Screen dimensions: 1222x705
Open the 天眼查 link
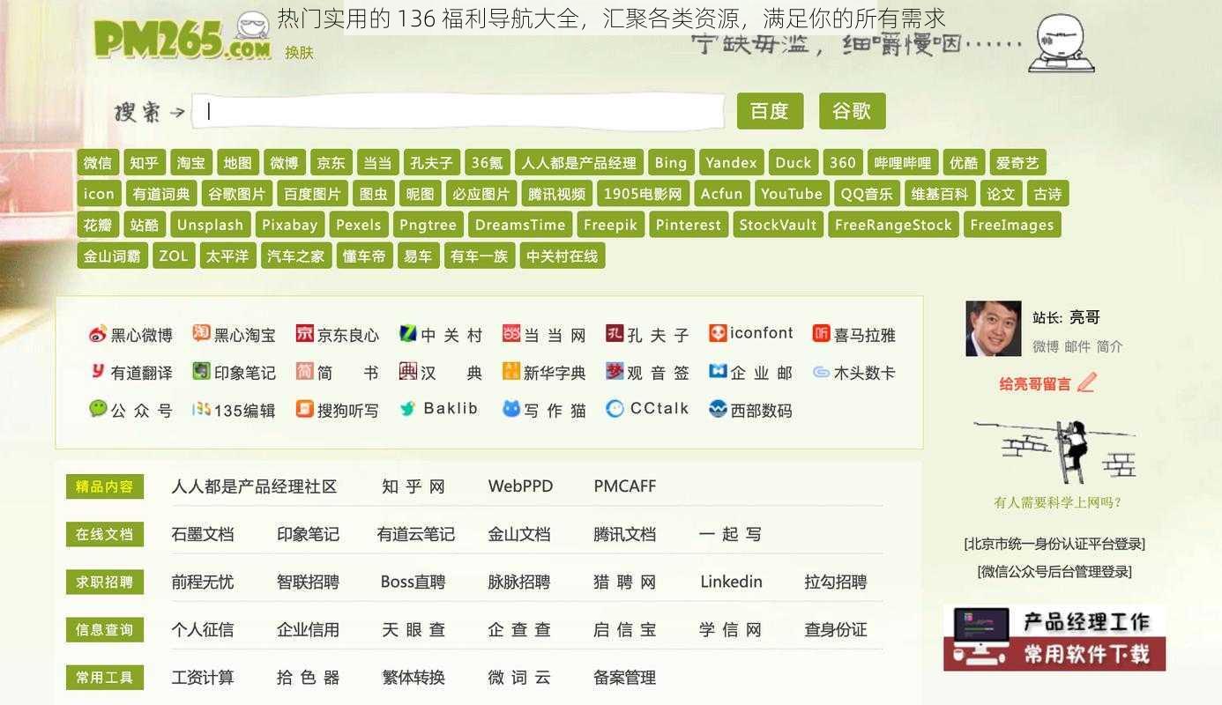click(414, 629)
